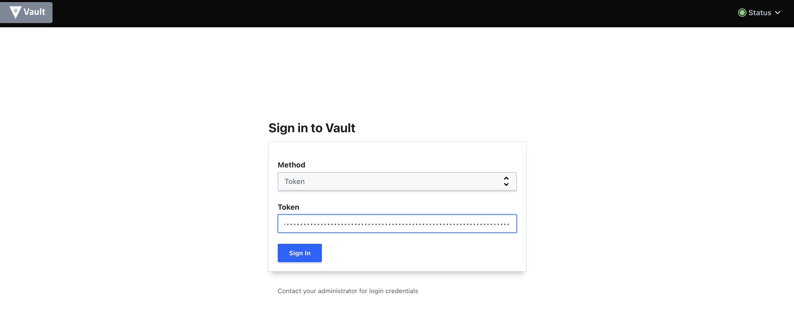Click the Token field label

click(x=288, y=207)
